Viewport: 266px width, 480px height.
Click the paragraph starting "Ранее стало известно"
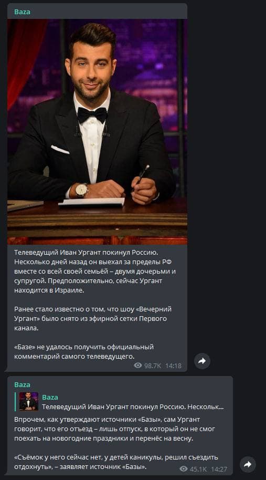click(93, 319)
